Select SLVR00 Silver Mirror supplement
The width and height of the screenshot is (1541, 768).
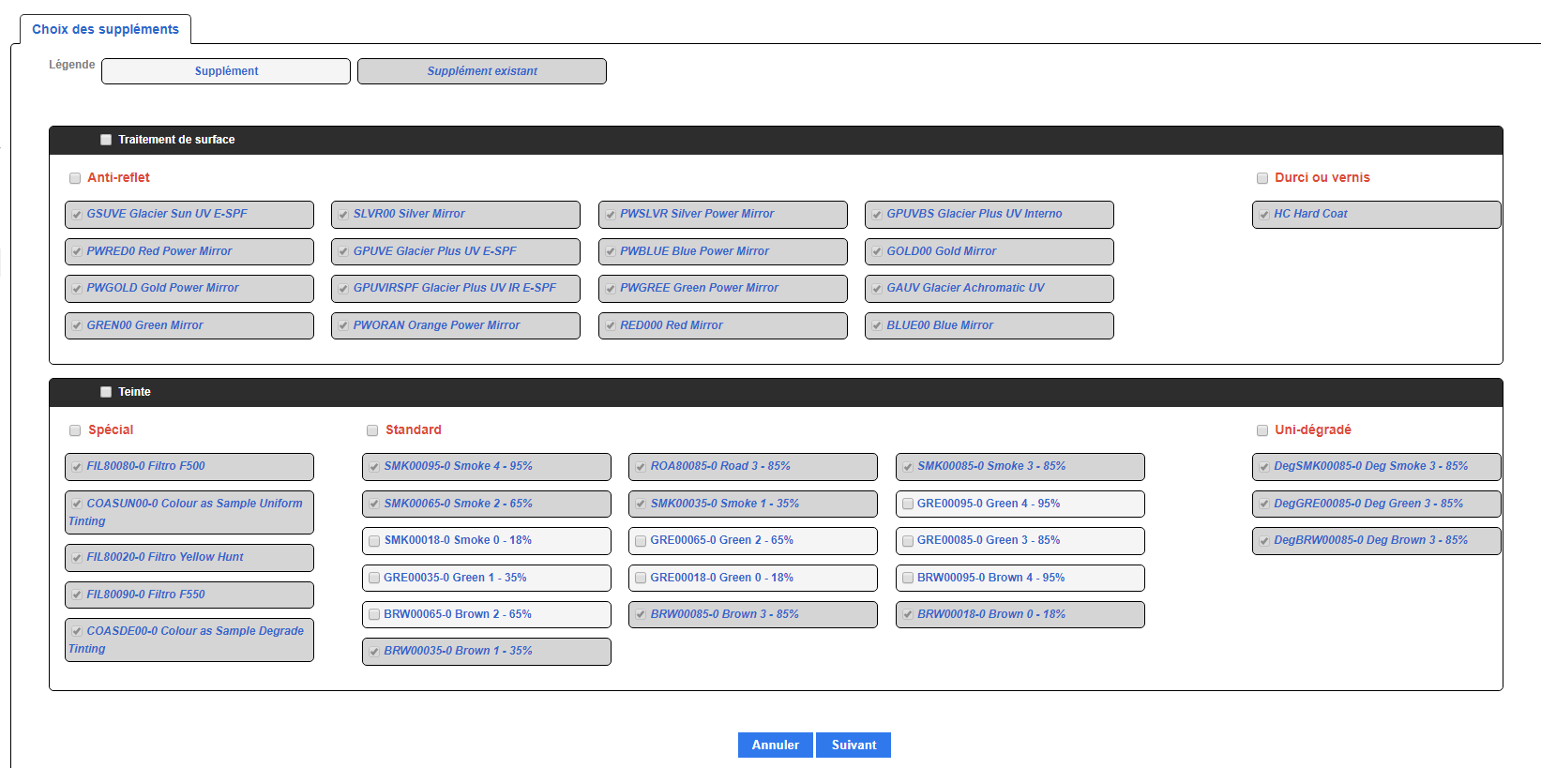pos(456,215)
